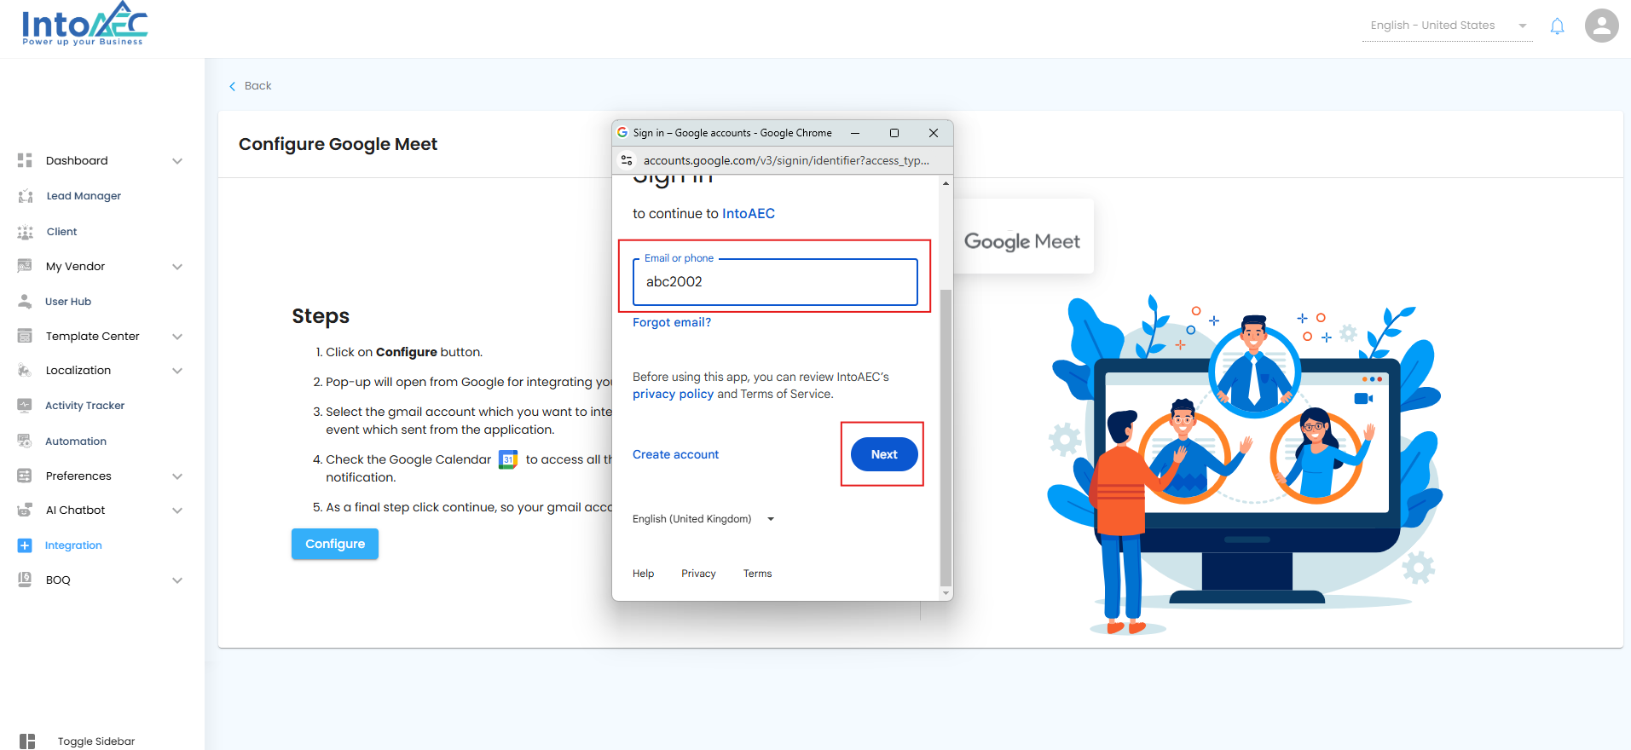This screenshot has height=750, width=1631.
Task: Expand the AI Chatbot menu chevron
Action: pyautogui.click(x=177, y=511)
